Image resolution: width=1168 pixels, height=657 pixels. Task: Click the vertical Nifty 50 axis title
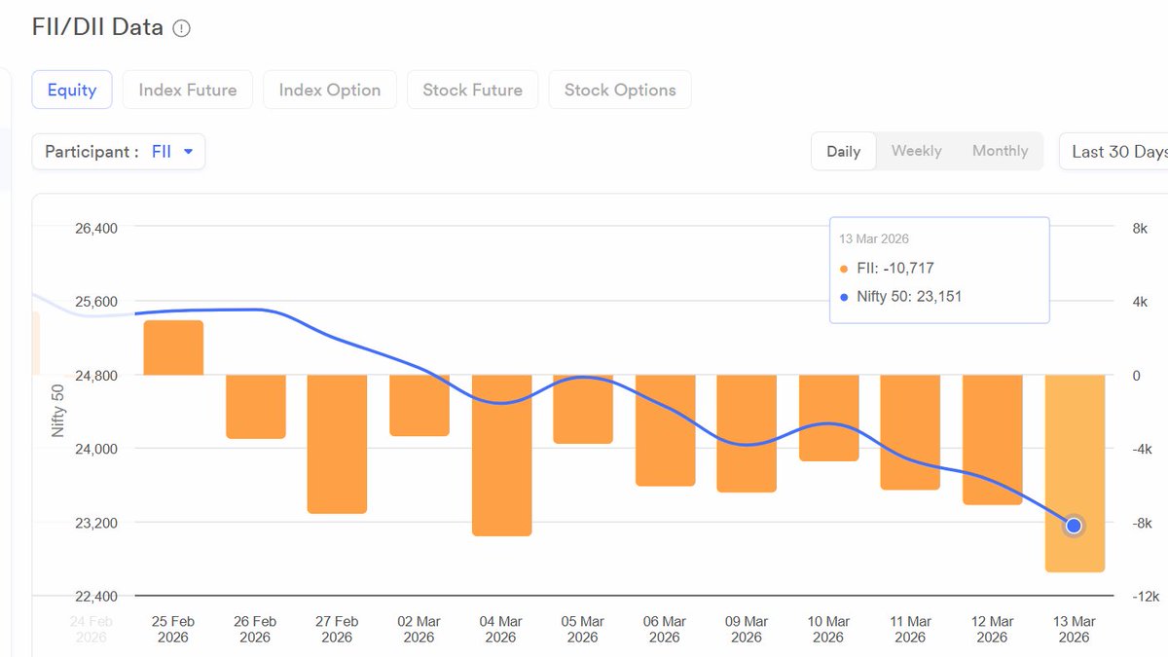[x=58, y=410]
